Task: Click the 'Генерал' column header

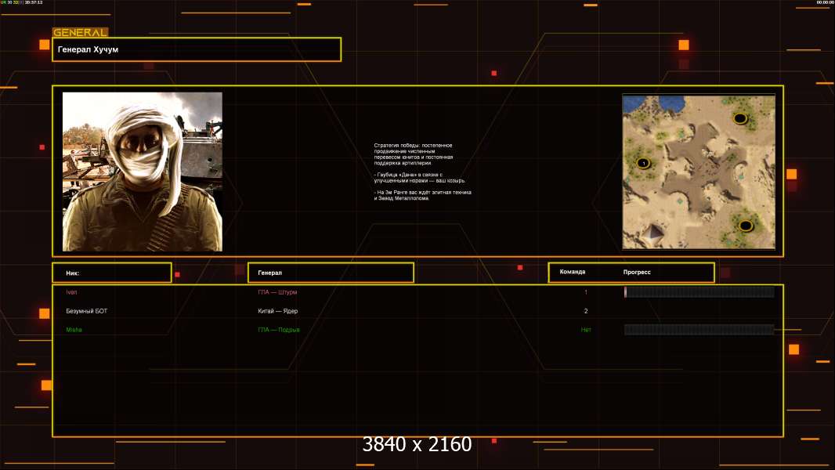Action: coord(331,273)
